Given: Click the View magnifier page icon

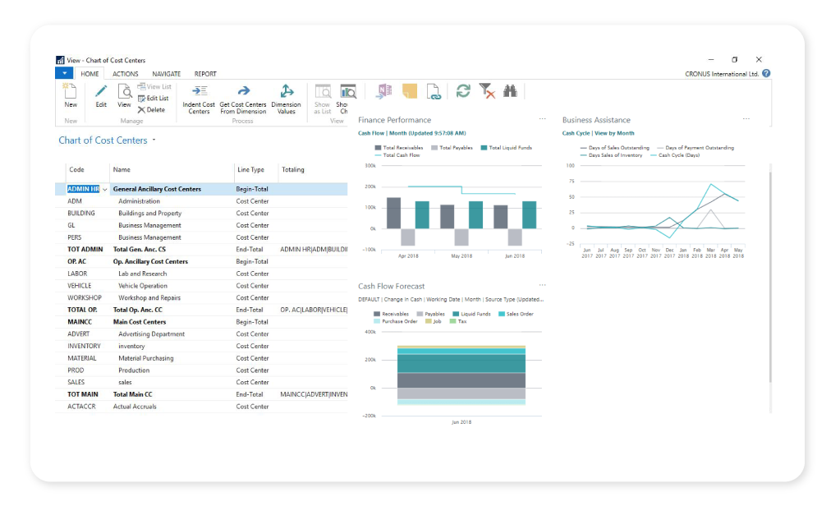Looking at the screenshot, I should [125, 91].
